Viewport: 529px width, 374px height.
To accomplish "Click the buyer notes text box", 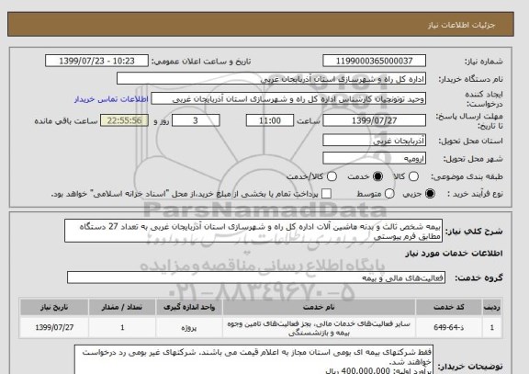I will point(253,359).
